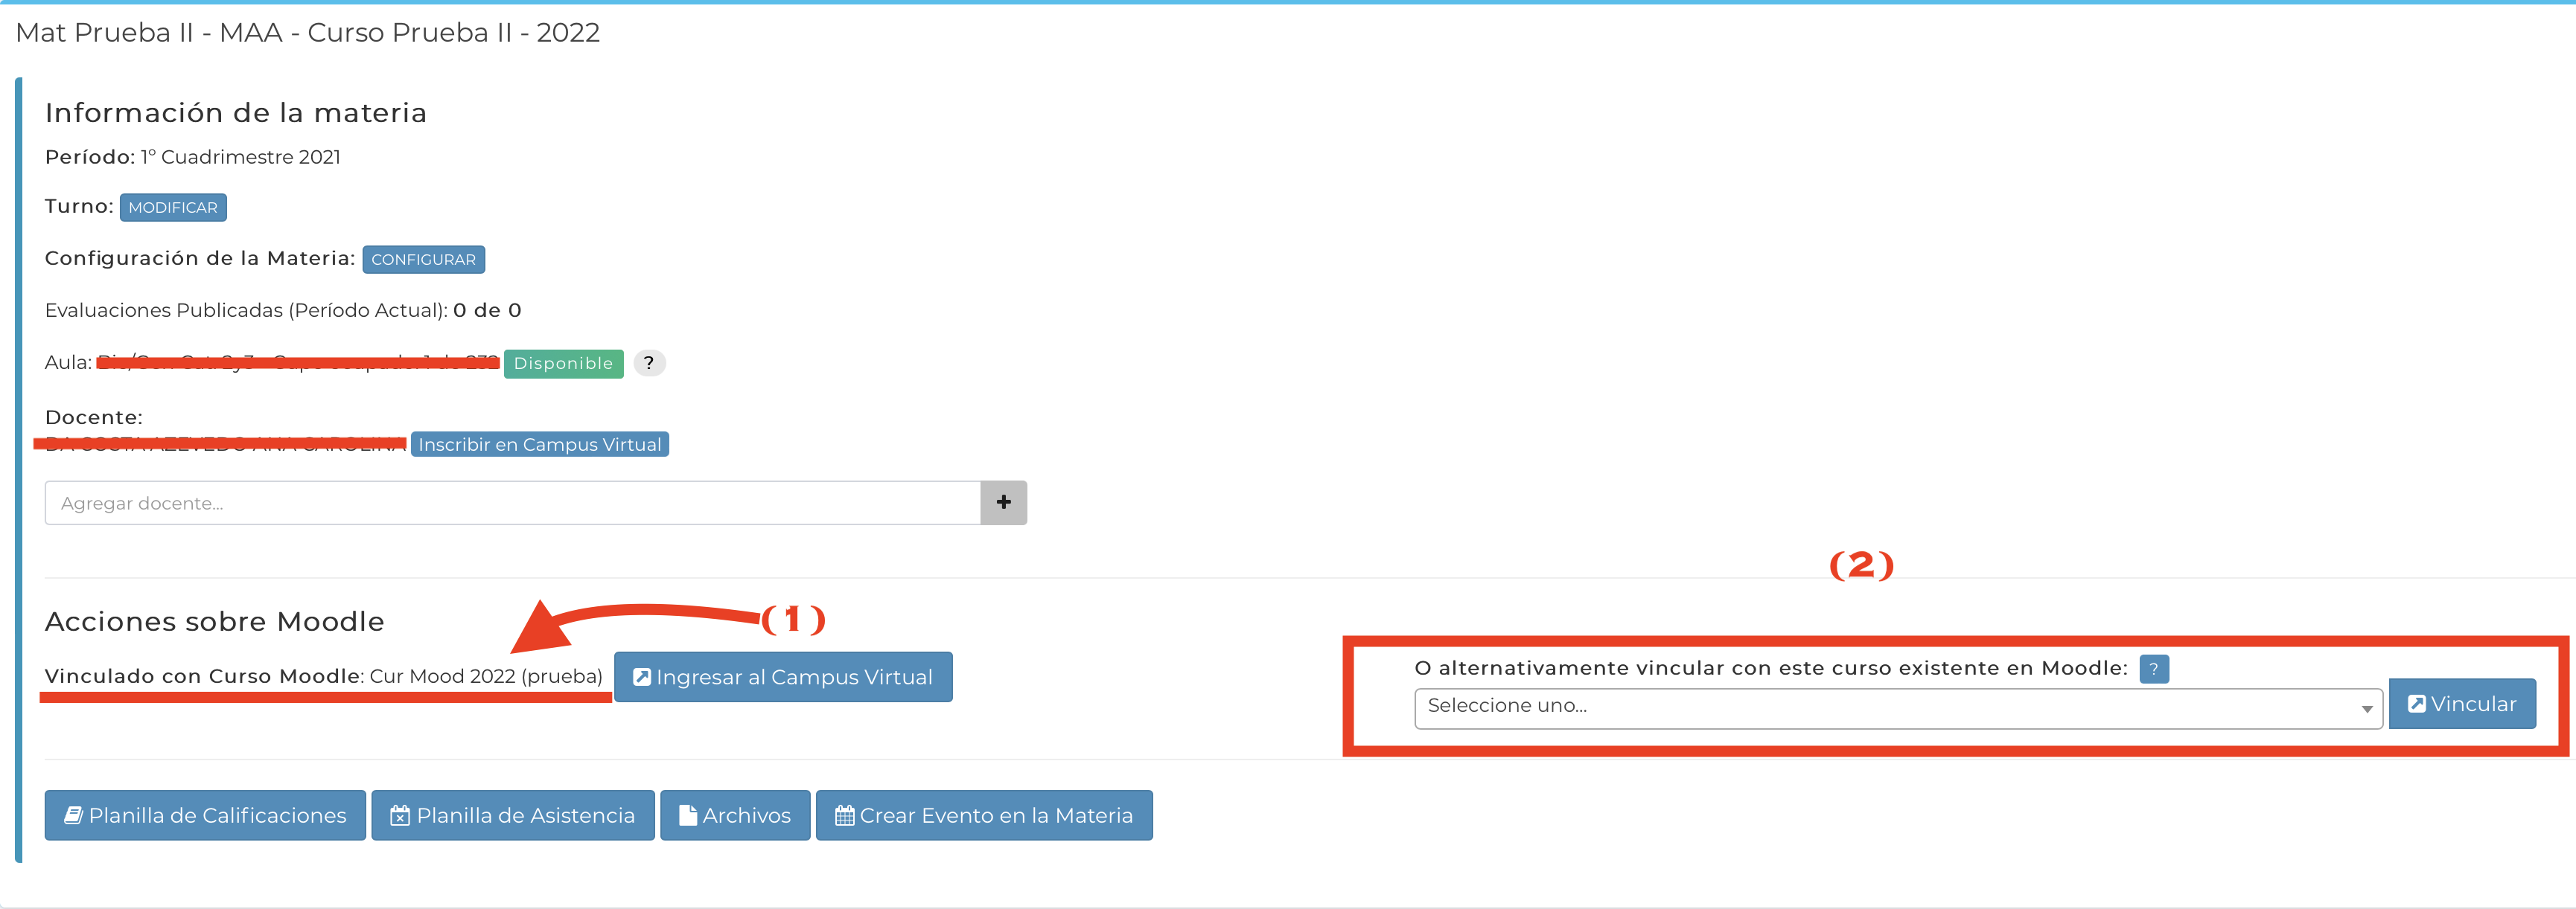Viewport: 2576px width, 909px height.
Task: Click the calendar-x icon on Planilla de Asistencia
Action: coord(400,815)
